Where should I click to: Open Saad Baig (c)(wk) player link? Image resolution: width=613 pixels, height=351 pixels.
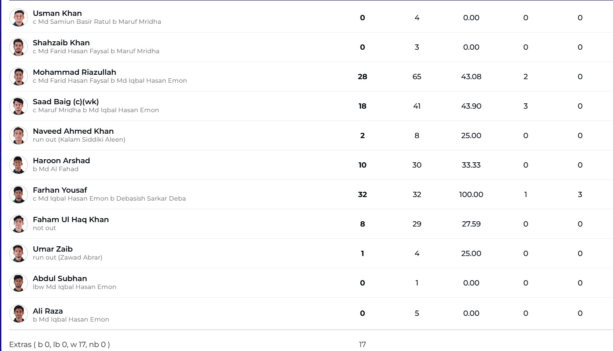pos(66,102)
